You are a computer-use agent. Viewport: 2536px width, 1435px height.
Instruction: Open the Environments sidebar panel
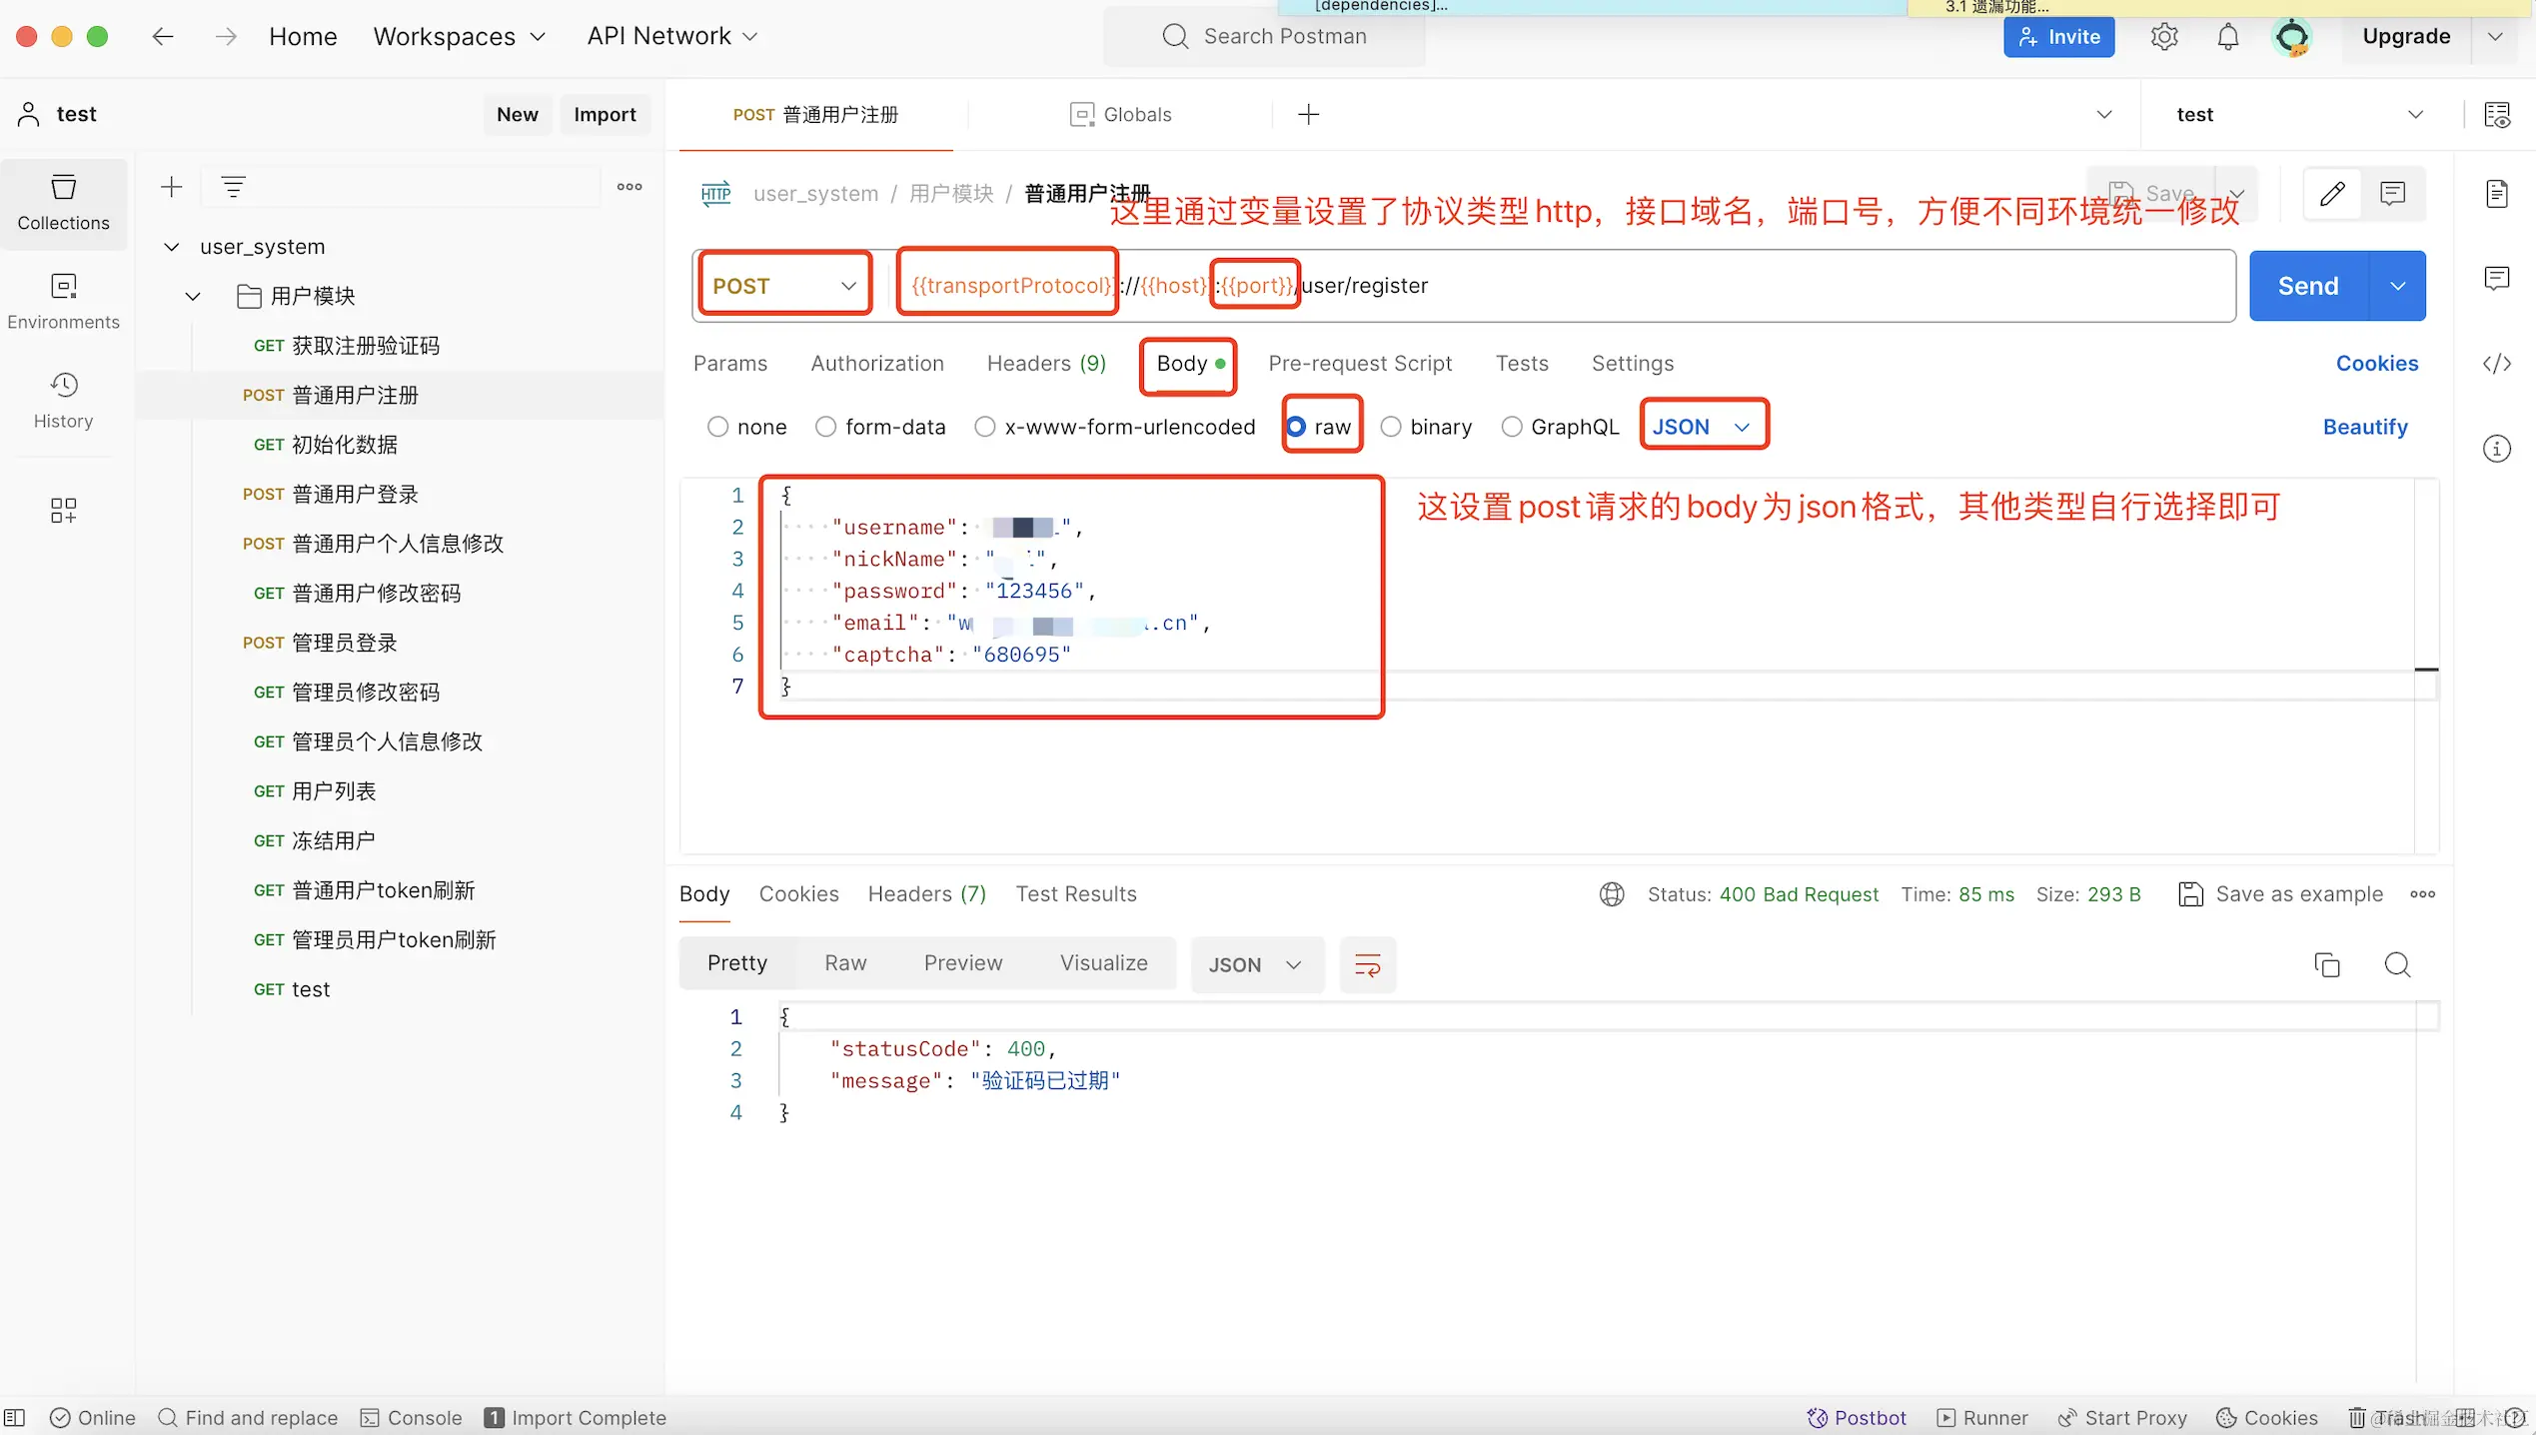point(63,300)
